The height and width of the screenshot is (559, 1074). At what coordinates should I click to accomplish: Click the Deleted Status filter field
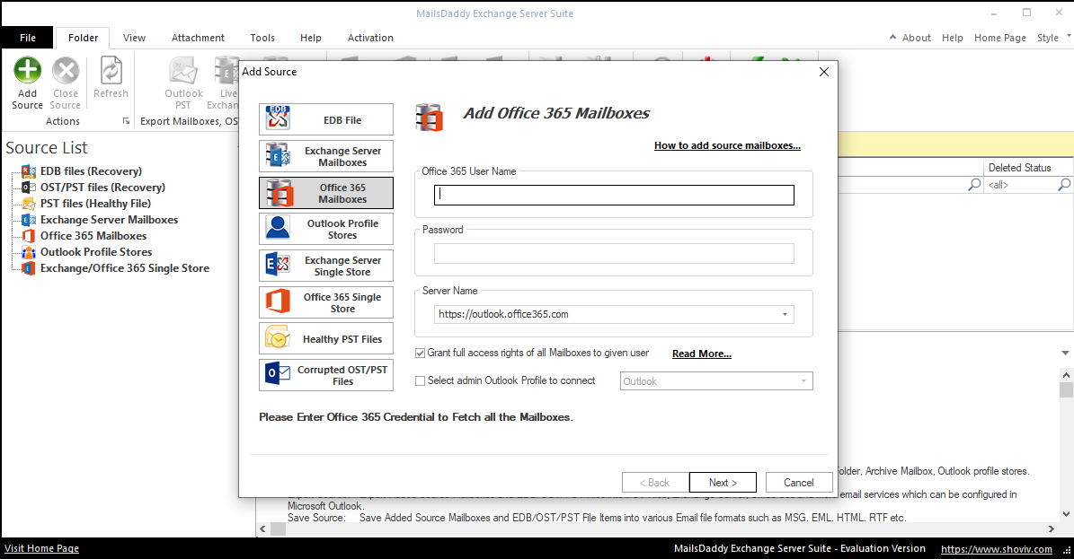pyautogui.click(x=1021, y=185)
